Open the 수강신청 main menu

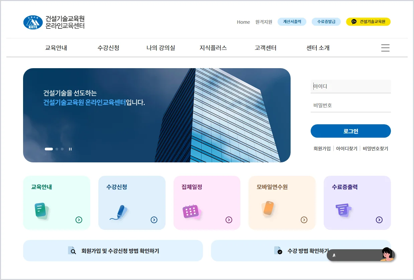click(108, 48)
